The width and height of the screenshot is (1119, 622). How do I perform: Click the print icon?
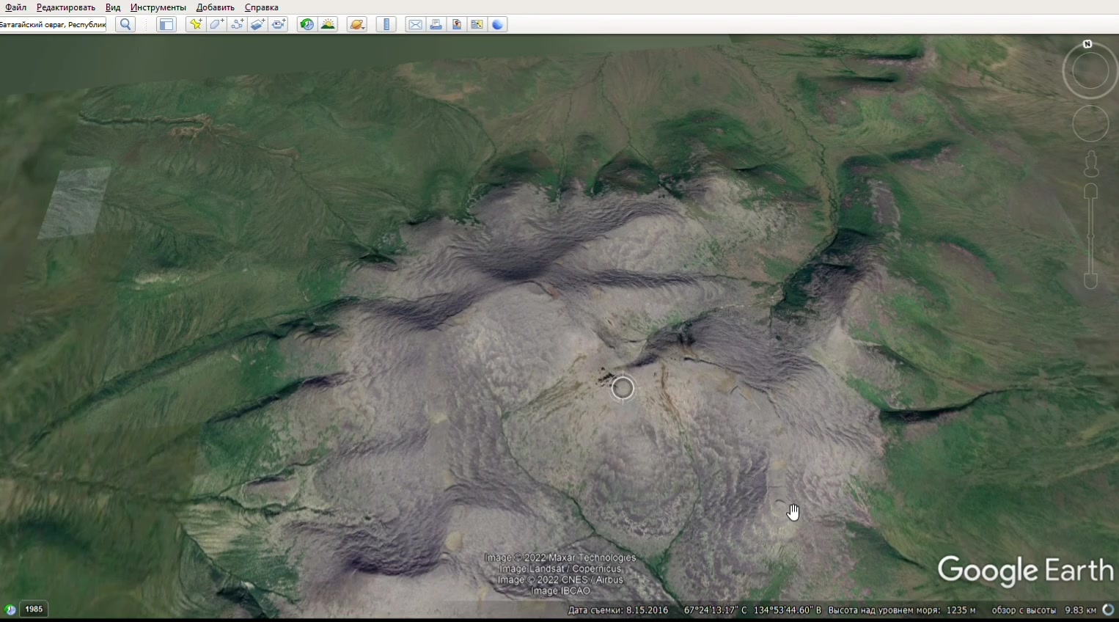(436, 24)
